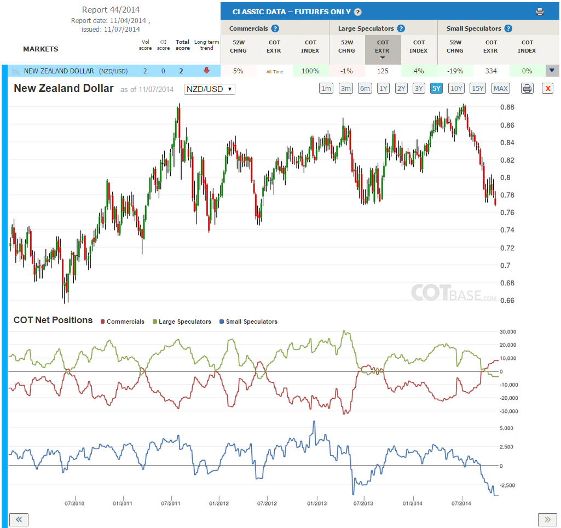The image size is (561, 528).
Task: Select the 3Y time range
Action: (x=419, y=88)
